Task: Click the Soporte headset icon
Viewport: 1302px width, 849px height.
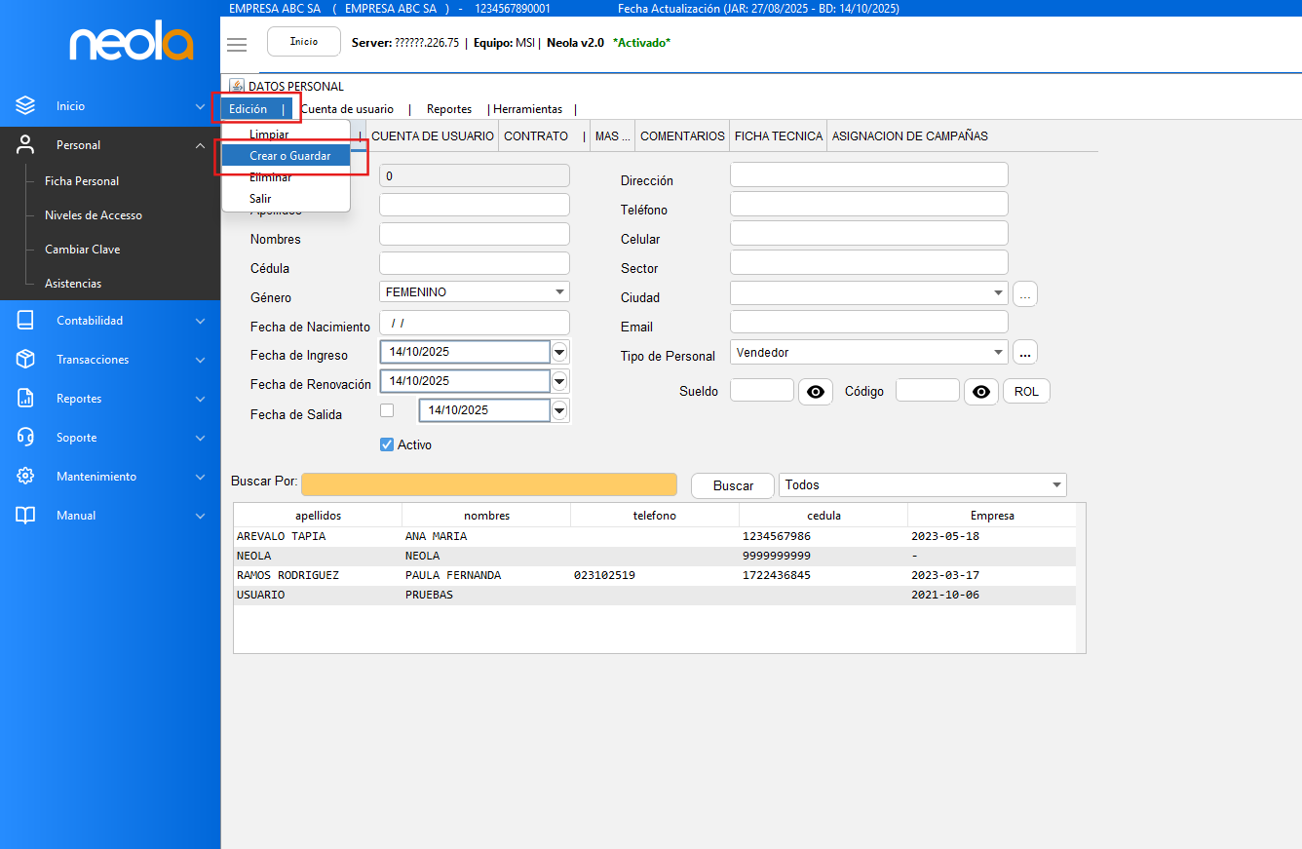Action: point(25,438)
